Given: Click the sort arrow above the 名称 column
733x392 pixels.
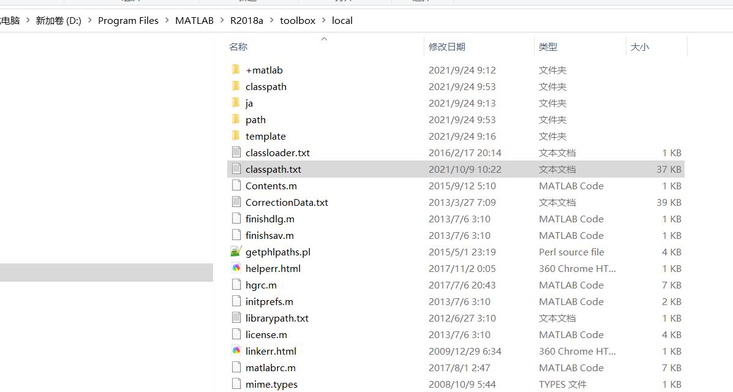Looking at the screenshot, I should [324, 38].
